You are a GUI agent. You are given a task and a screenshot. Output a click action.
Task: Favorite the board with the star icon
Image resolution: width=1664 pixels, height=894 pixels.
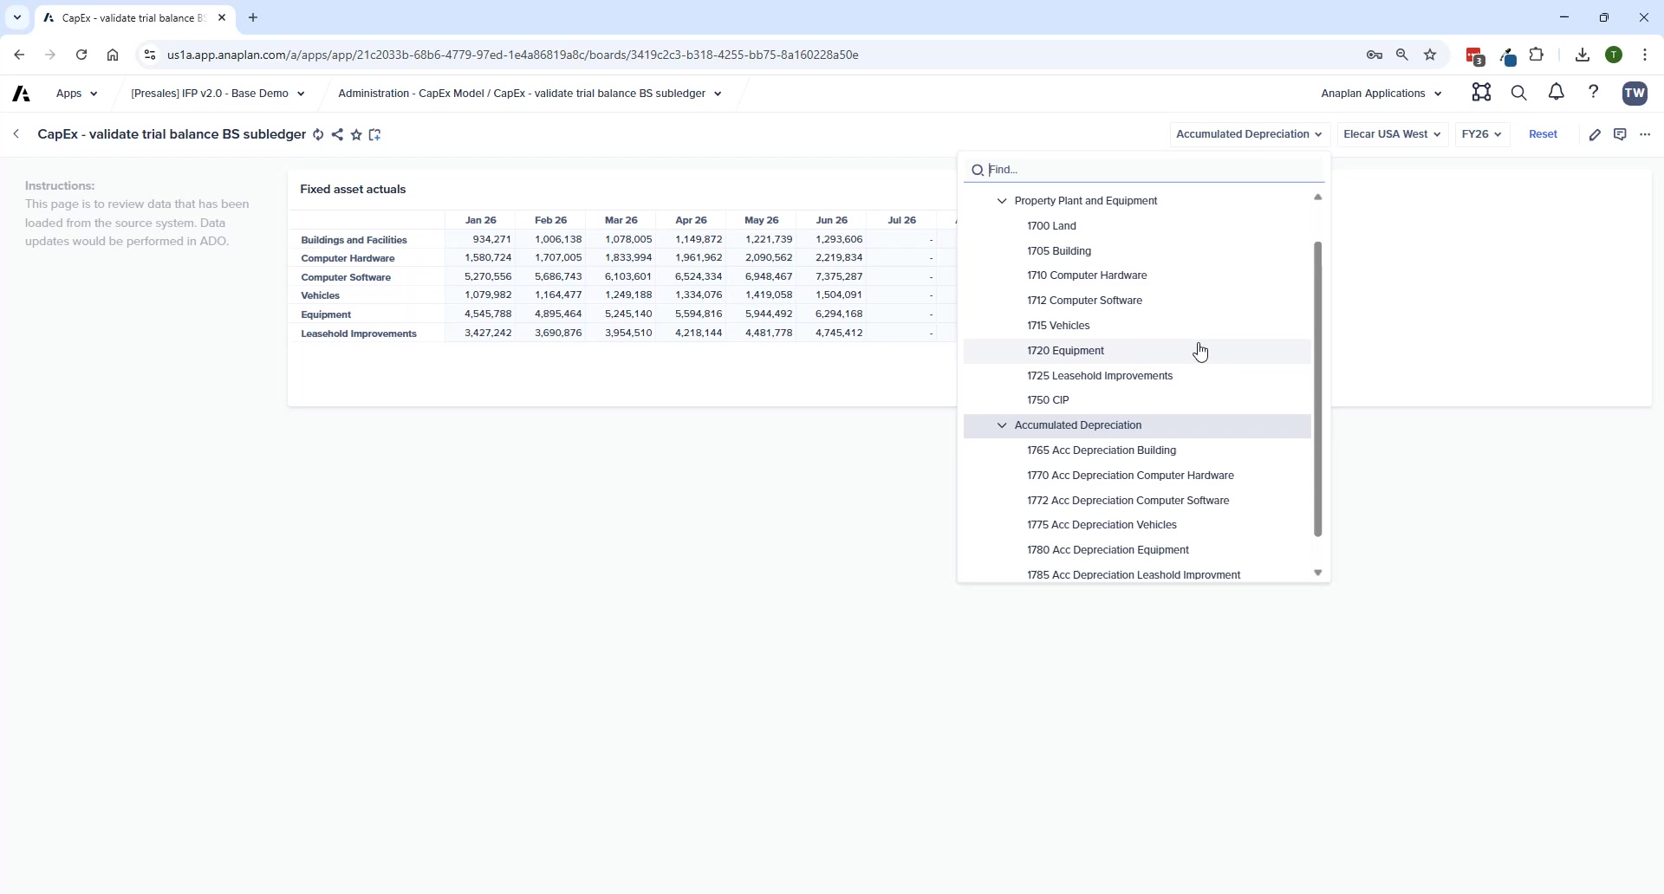(x=357, y=134)
